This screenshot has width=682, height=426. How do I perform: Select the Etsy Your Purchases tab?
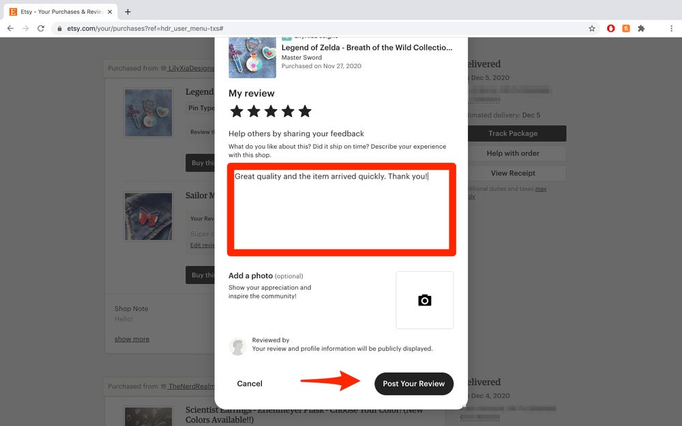pyautogui.click(x=61, y=12)
